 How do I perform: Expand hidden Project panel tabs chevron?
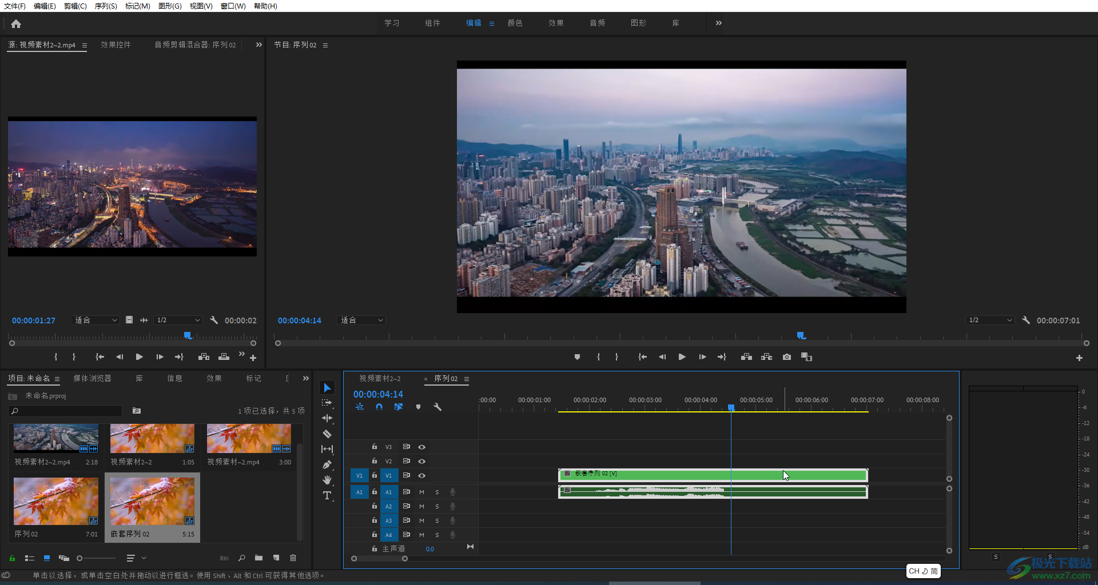306,378
